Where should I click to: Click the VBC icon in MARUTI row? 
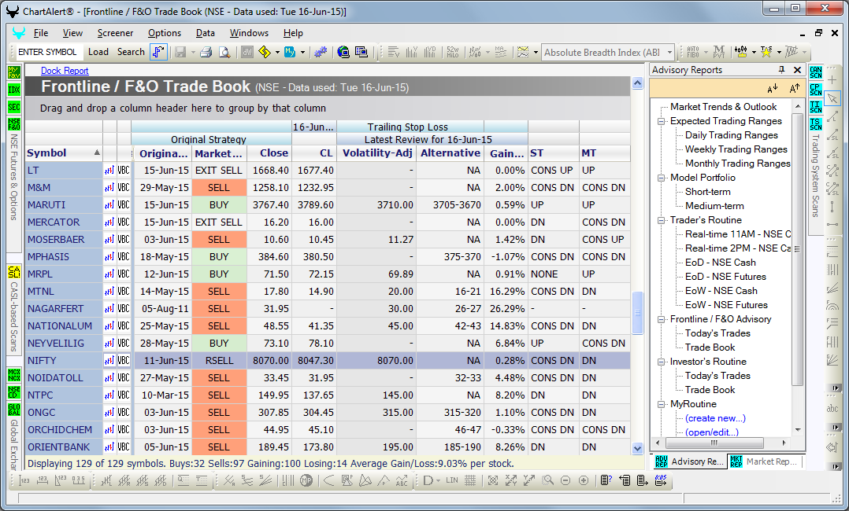pyautogui.click(x=124, y=205)
